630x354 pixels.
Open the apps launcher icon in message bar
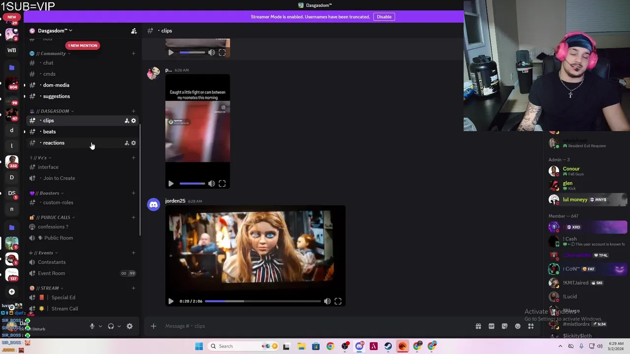tap(531, 326)
